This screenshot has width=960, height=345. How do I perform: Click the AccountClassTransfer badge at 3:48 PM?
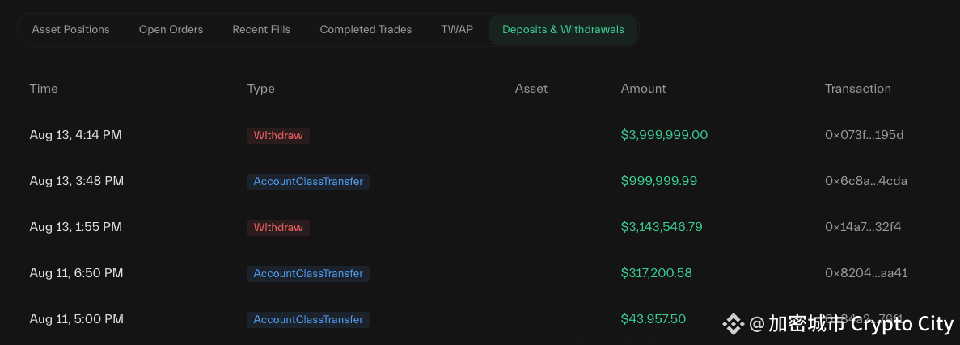coord(308,182)
